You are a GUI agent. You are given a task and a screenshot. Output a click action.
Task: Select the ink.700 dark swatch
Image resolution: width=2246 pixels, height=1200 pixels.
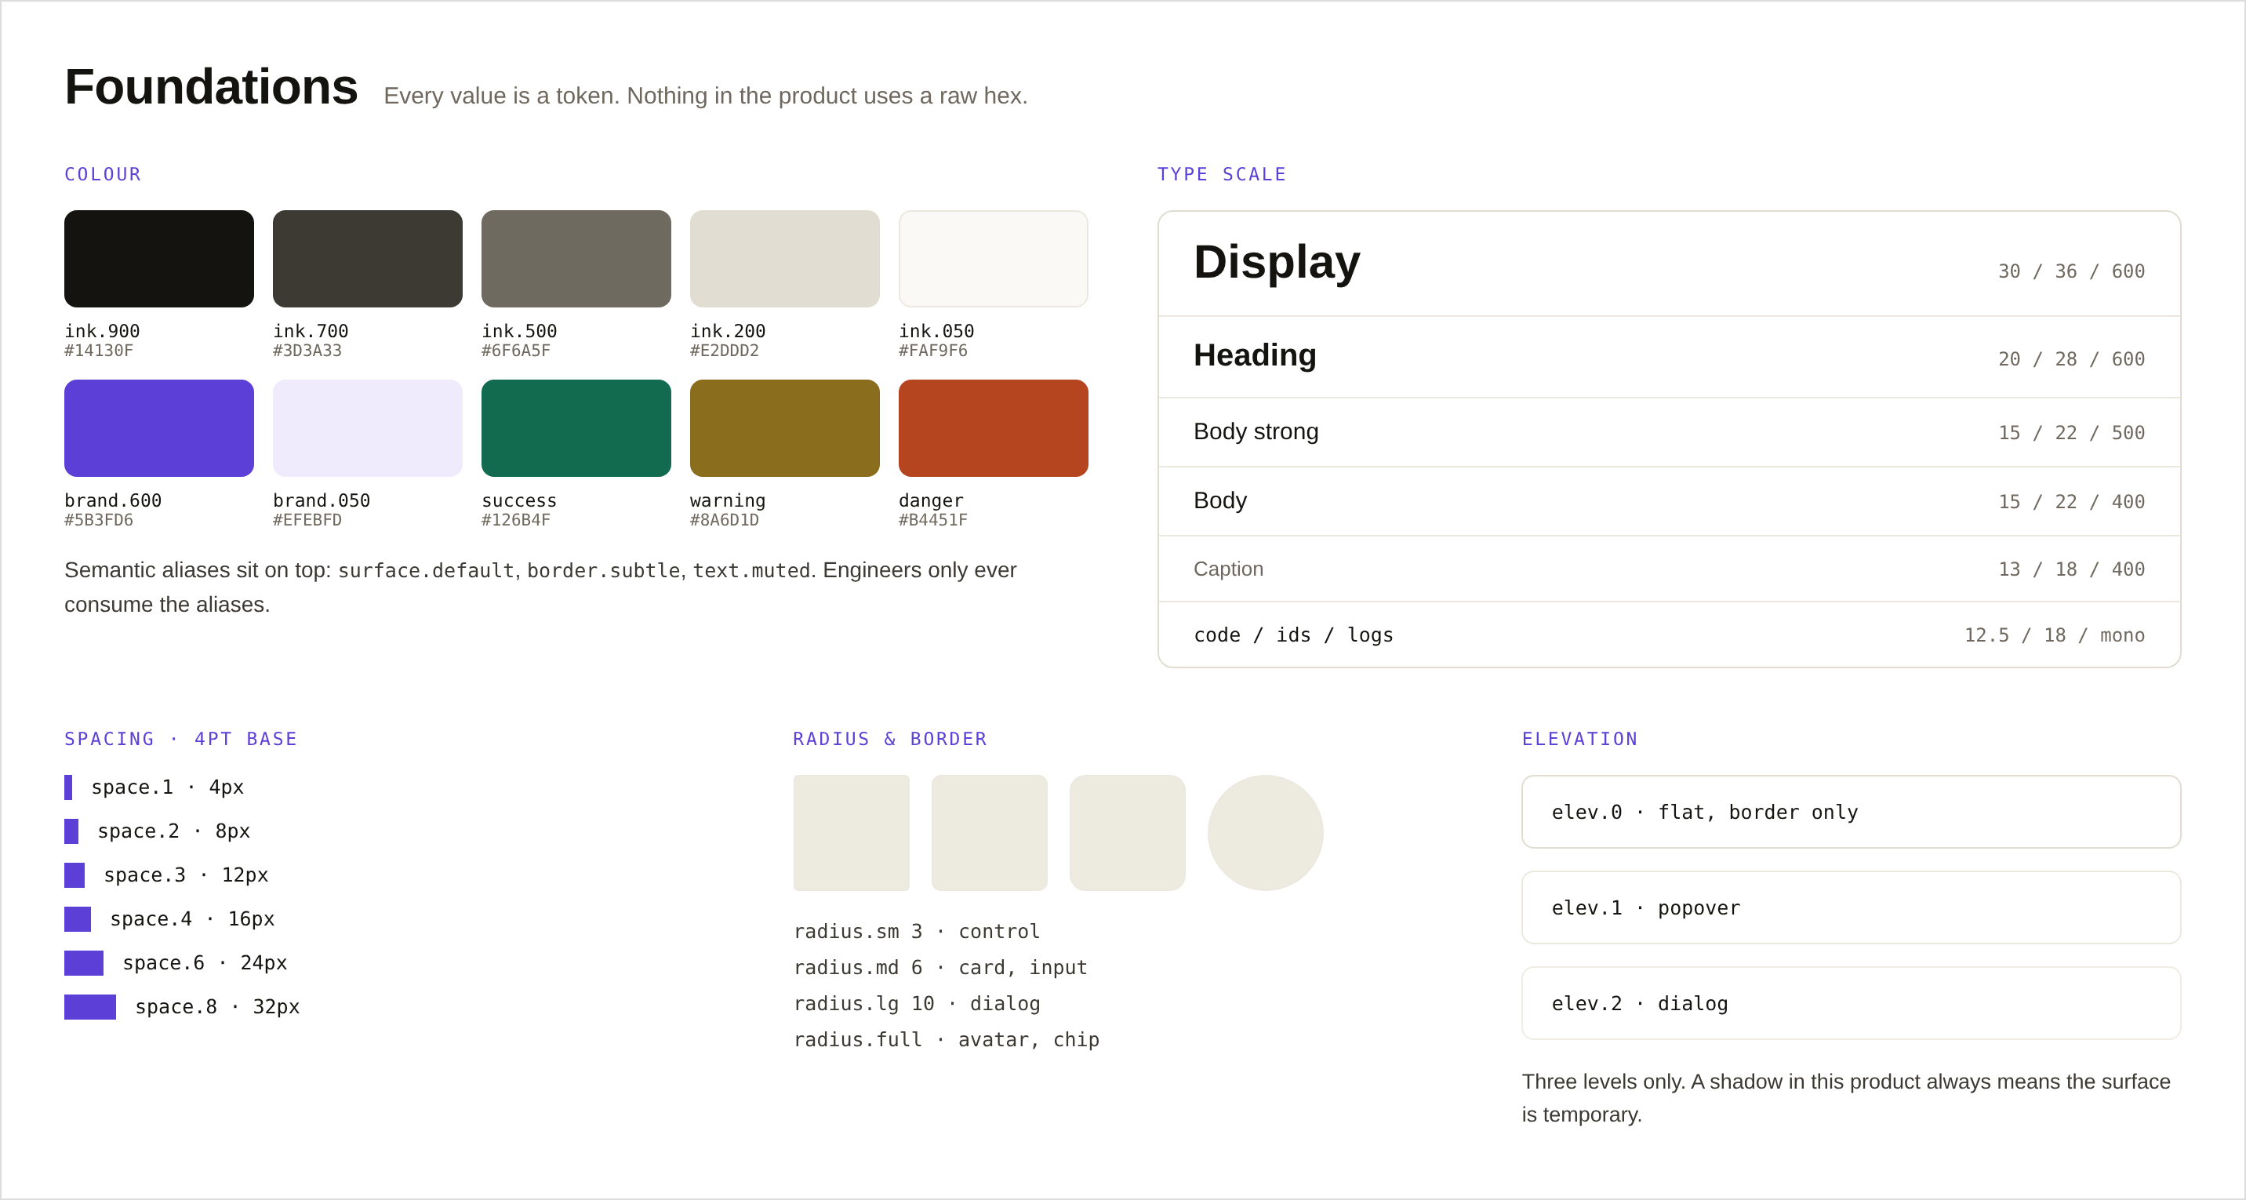pyautogui.click(x=367, y=258)
